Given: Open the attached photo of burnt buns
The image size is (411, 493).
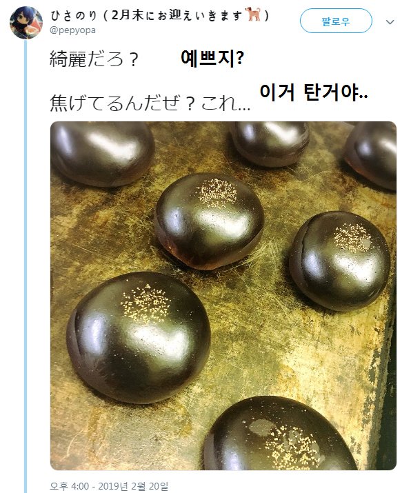Looking at the screenshot, I should pos(223,296).
